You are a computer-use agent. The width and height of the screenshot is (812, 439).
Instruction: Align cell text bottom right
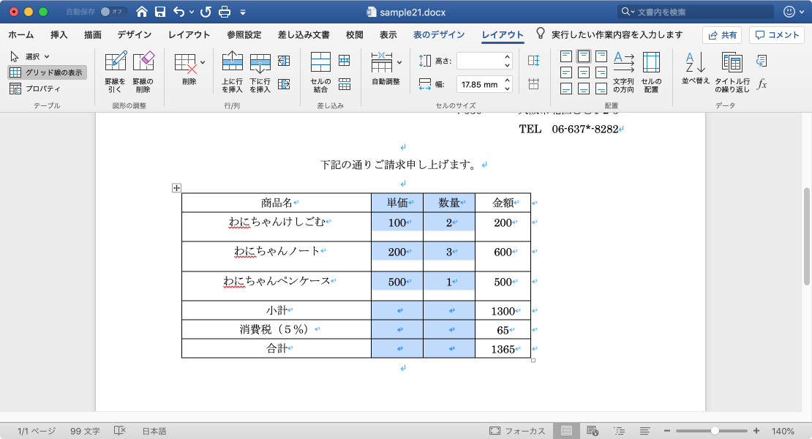tap(601, 89)
